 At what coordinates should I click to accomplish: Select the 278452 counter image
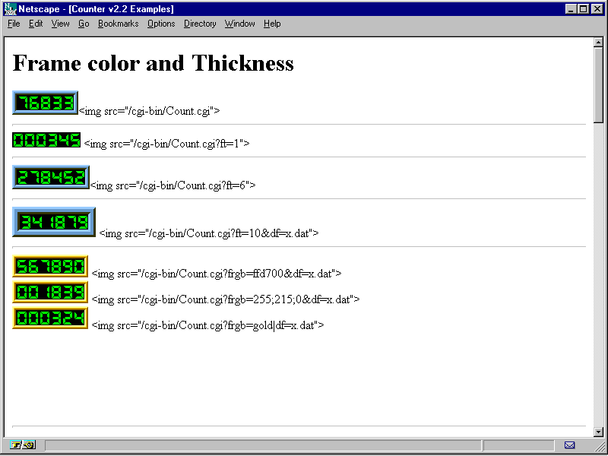point(51,177)
